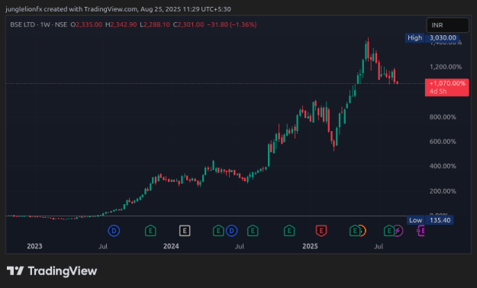The width and height of the screenshot is (477, 288).
Task: Open the INR currency selector
Action: tap(447, 25)
